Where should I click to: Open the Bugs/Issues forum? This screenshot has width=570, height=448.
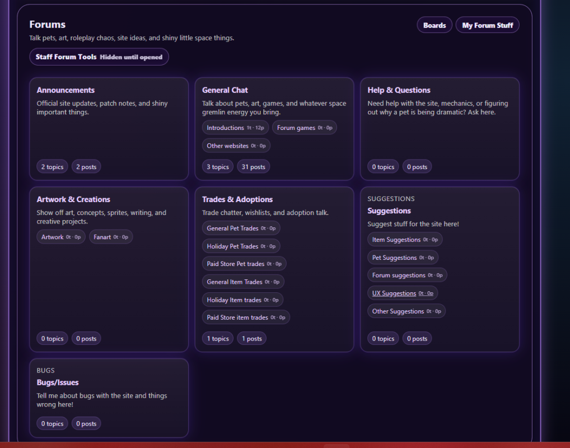coord(58,382)
